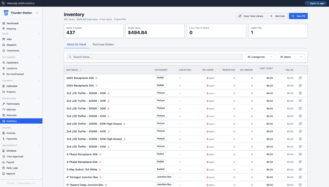Click warning icon beside 3-Way Switch 15A White
Screen dimensions: 329x187
click(100, 170)
